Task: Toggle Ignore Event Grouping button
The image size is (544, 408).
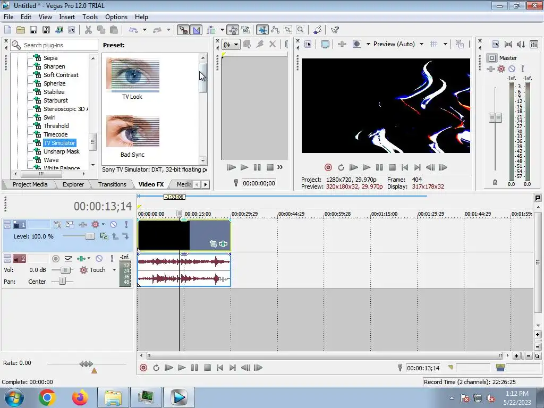Action: 246,30
